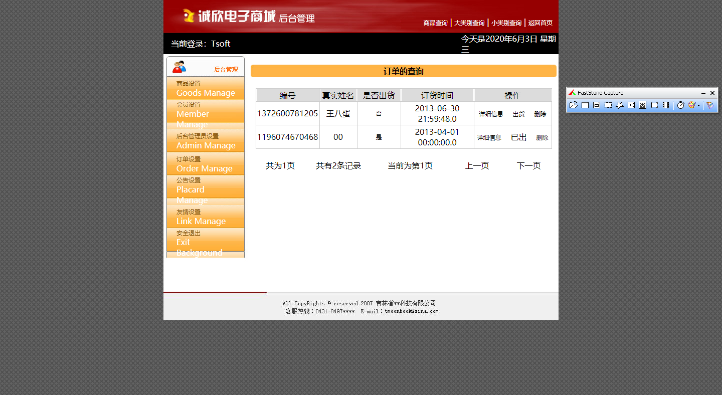The image size is (722, 395).
Task: Open 详细信息 for order 1196074670468
Action: click(489, 137)
